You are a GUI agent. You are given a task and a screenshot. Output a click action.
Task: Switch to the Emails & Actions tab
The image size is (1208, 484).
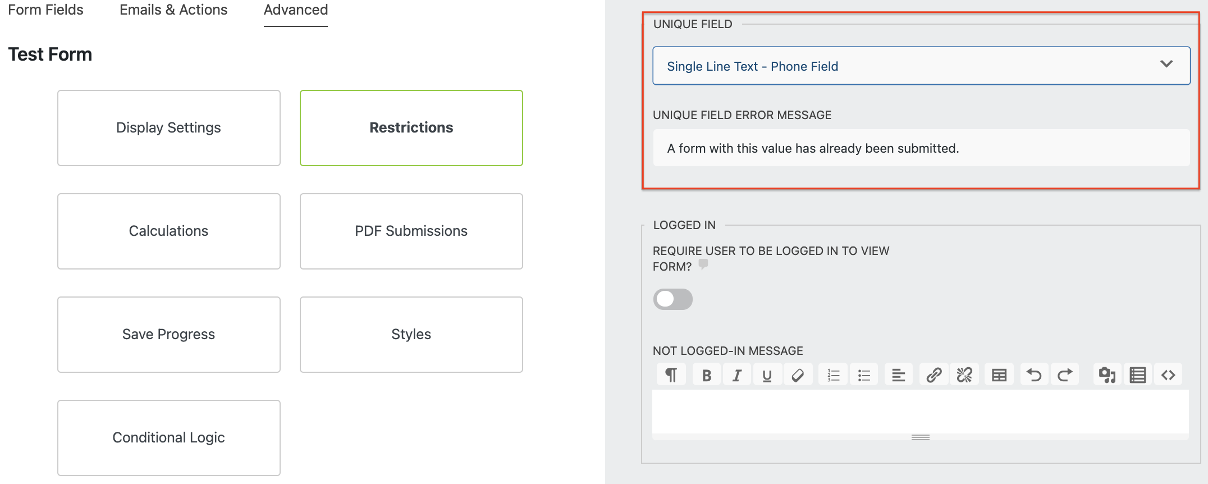[x=173, y=10]
